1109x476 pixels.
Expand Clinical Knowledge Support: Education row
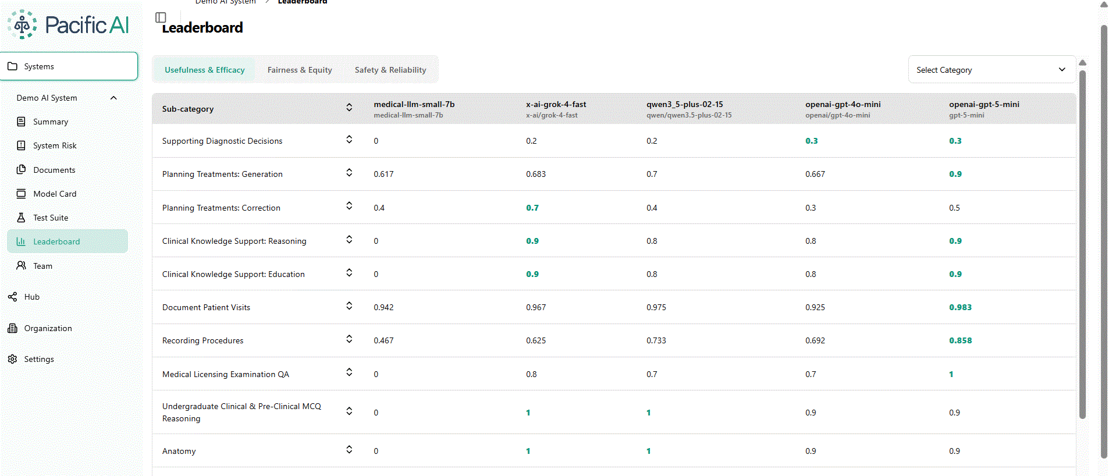click(x=349, y=272)
